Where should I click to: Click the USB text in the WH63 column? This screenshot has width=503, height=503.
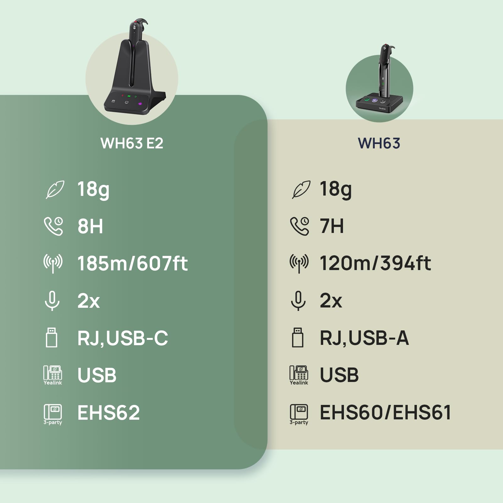point(339,375)
